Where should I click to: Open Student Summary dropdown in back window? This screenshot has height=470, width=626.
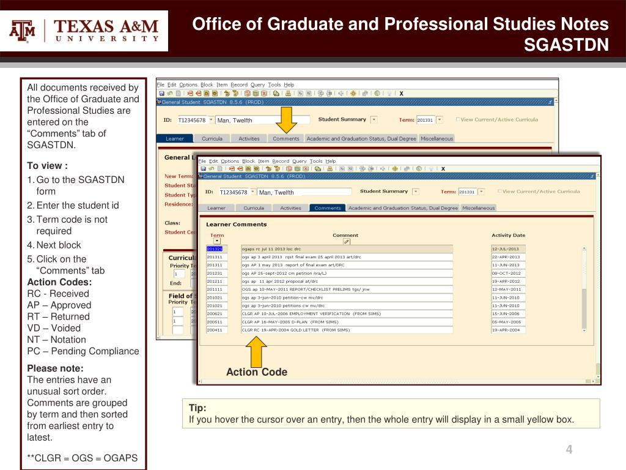[374, 119]
